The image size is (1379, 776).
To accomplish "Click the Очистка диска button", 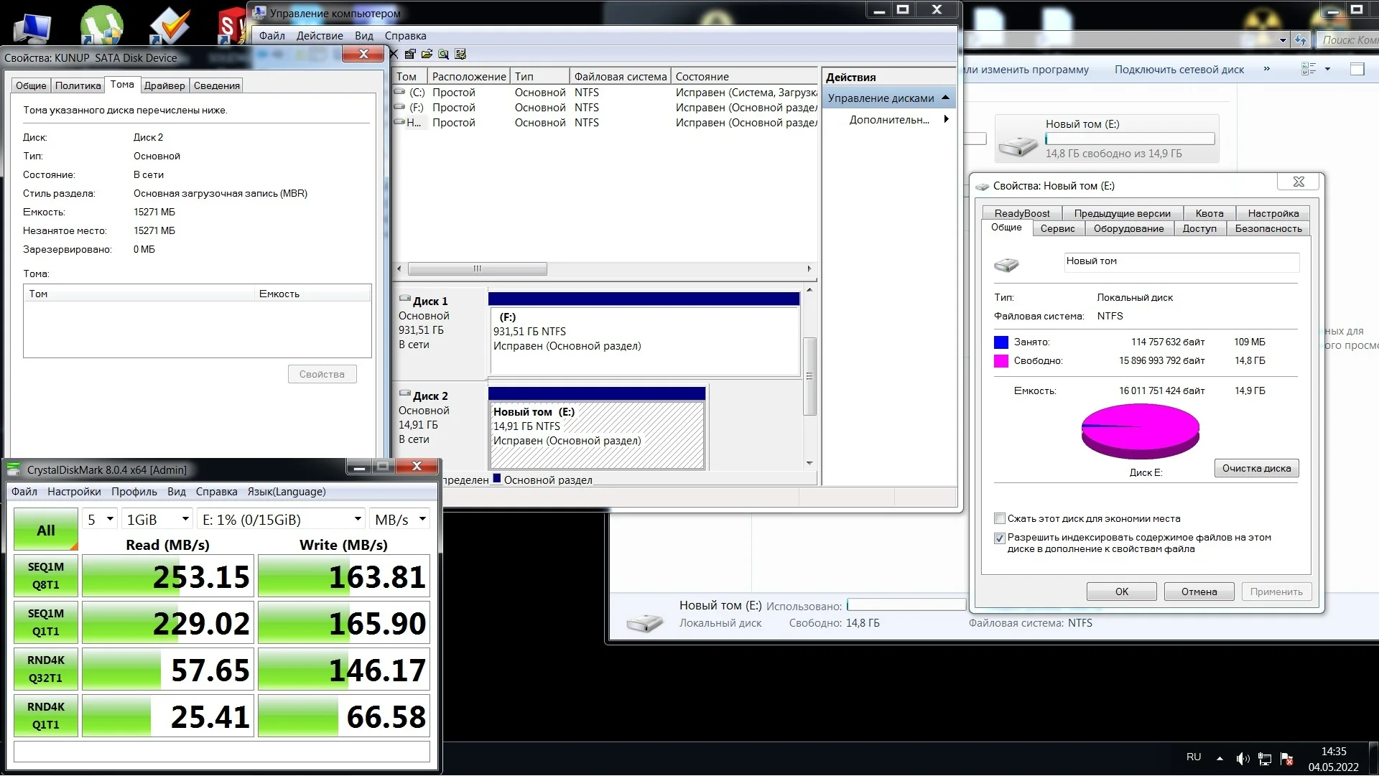I will coord(1256,468).
